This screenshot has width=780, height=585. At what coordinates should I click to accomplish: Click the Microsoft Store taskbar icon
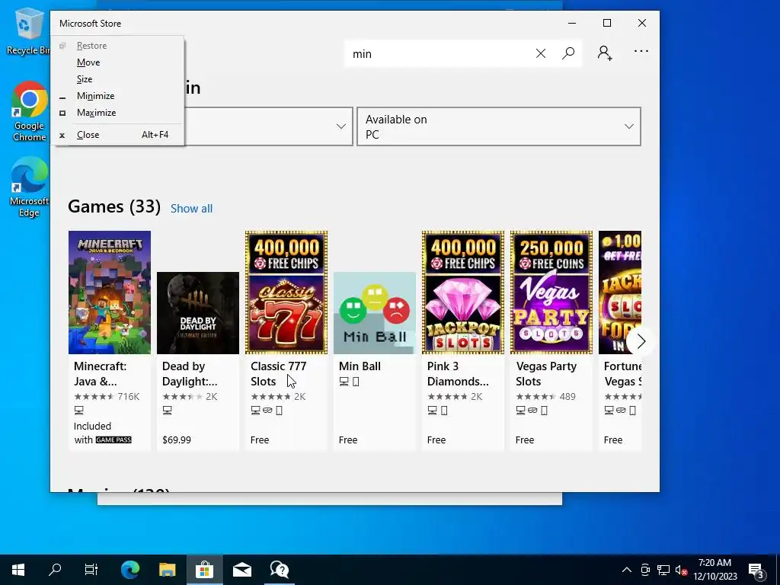(x=204, y=570)
